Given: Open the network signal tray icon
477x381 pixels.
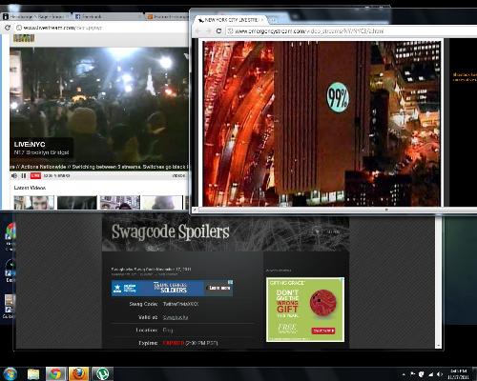Looking at the screenshot, I should (x=431, y=374).
